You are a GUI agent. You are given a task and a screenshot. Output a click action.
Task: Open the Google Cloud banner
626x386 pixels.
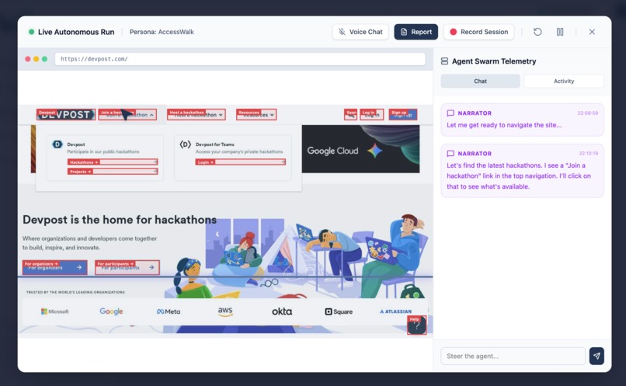pos(360,149)
